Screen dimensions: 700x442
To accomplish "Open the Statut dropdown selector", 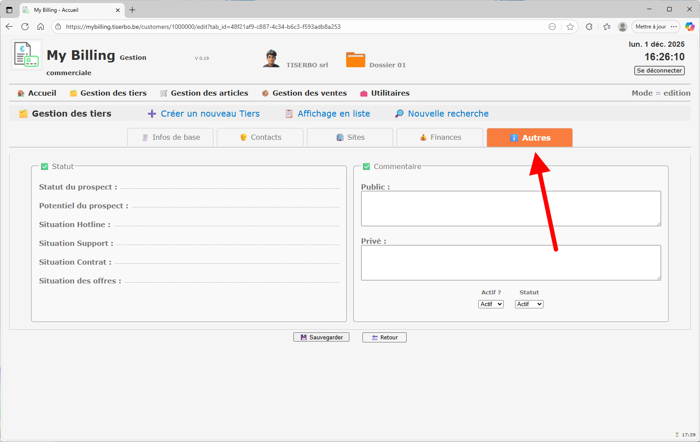I will pyautogui.click(x=529, y=304).
